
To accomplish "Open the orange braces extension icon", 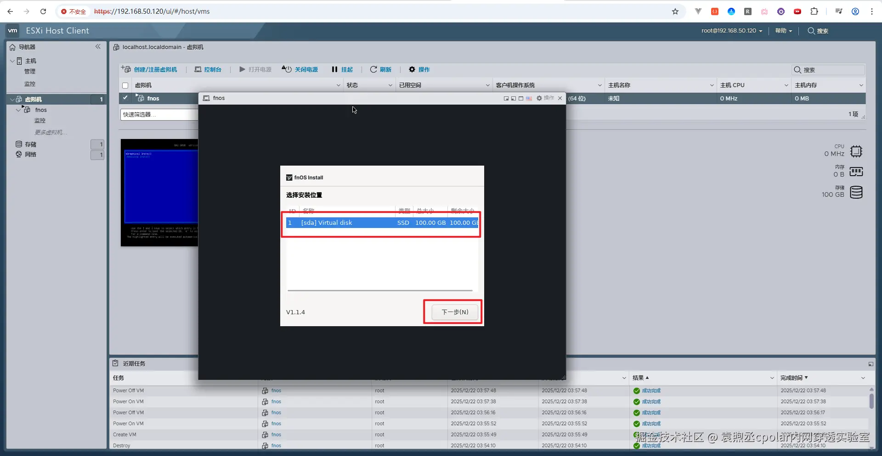I will click(715, 11).
